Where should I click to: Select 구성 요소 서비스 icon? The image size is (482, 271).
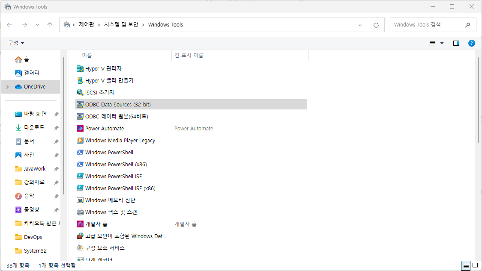tap(80, 248)
